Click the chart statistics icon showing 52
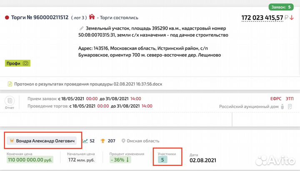Image resolution: width=300 pixels, height=171 pixels. [85, 141]
